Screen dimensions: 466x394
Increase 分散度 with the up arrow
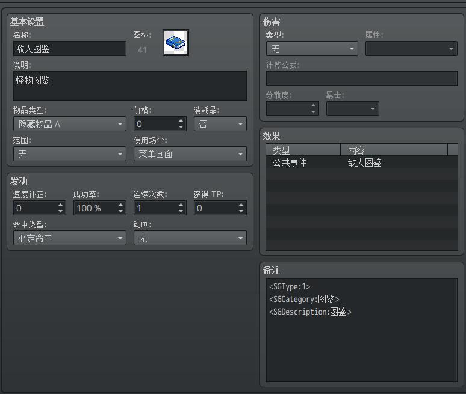coord(313,105)
